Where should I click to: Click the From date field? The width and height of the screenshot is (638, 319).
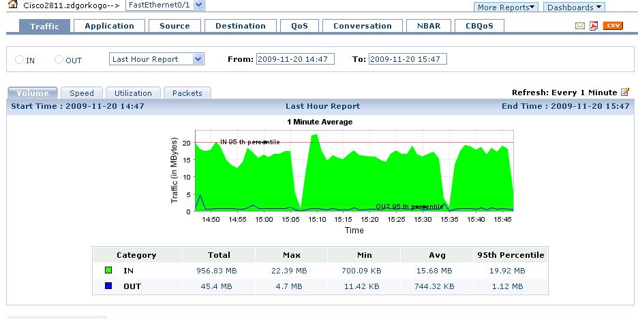coord(295,59)
